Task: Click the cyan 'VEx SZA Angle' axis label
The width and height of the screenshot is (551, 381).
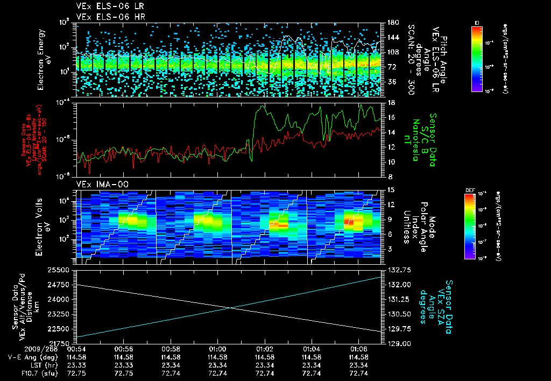Action: pyautogui.click(x=436, y=307)
